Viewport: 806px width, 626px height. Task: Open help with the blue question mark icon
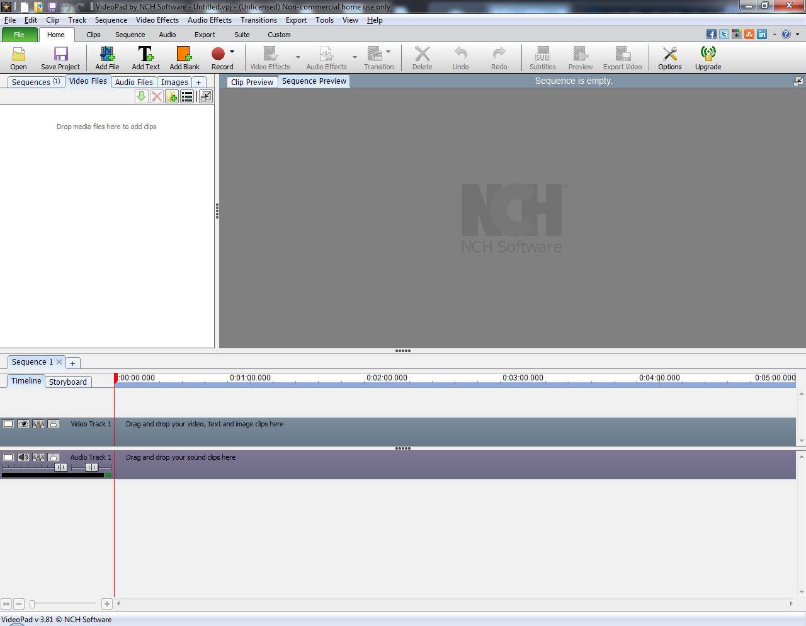786,34
